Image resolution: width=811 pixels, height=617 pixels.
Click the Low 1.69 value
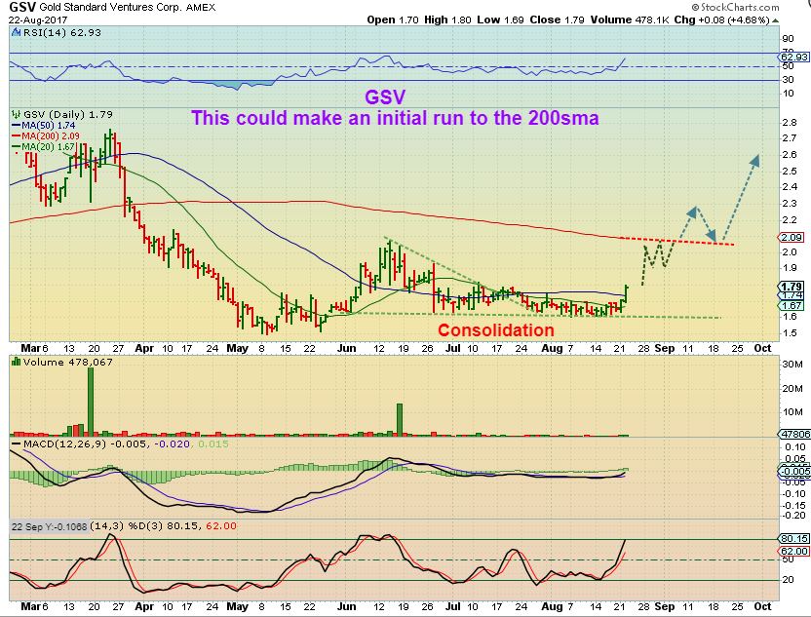coord(500,20)
